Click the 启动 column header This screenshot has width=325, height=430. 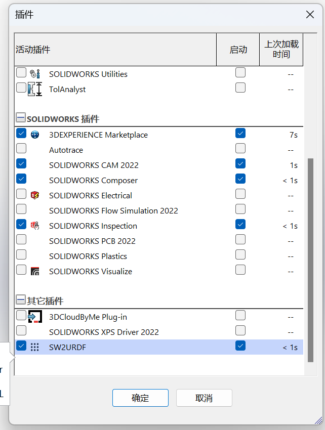pos(238,50)
